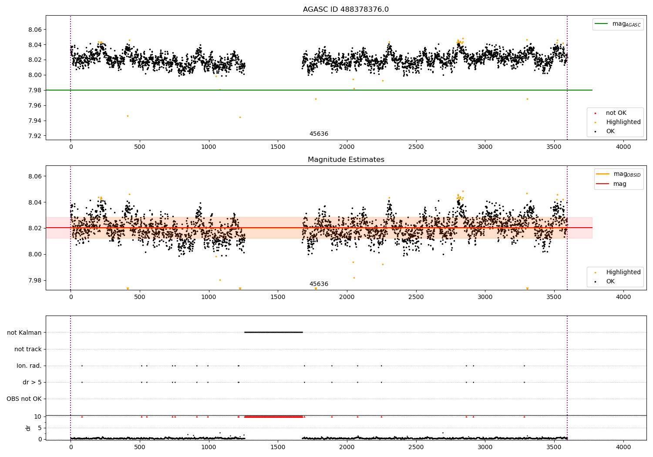Click '8.06' tick in Magnitude Estimates plot

click(x=35, y=176)
